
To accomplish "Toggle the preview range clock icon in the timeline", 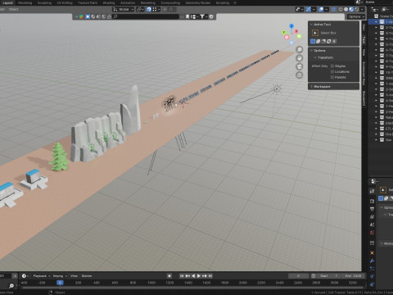I will point(314,276).
